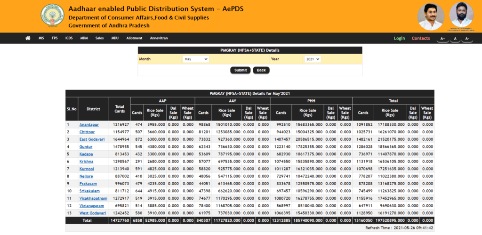Image resolution: width=482 pixels, height=235 pixels.
Task: Select Kurnool total rice sale 17251635.000
Action: [x=391, y=169]
